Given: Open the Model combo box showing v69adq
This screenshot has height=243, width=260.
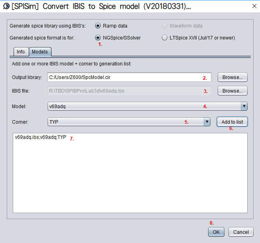Looking at the screenshot, I should coord(143,106).
